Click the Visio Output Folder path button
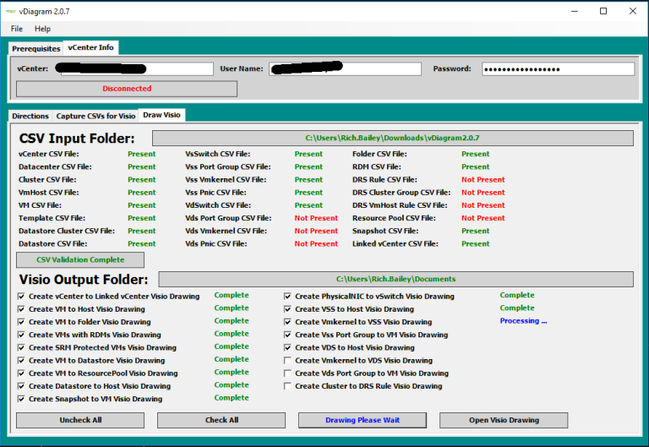The height and width of the screenshot is (447, 649). pos(395,279)
